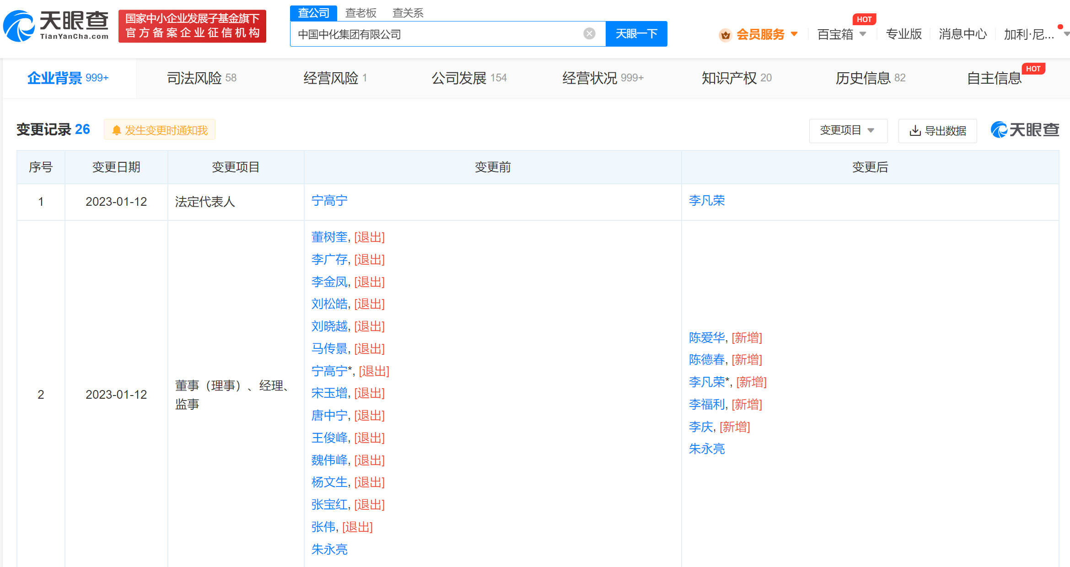The image size is (1070, 567).
Task: Click the red government fund banner
Action: point(192,26)
